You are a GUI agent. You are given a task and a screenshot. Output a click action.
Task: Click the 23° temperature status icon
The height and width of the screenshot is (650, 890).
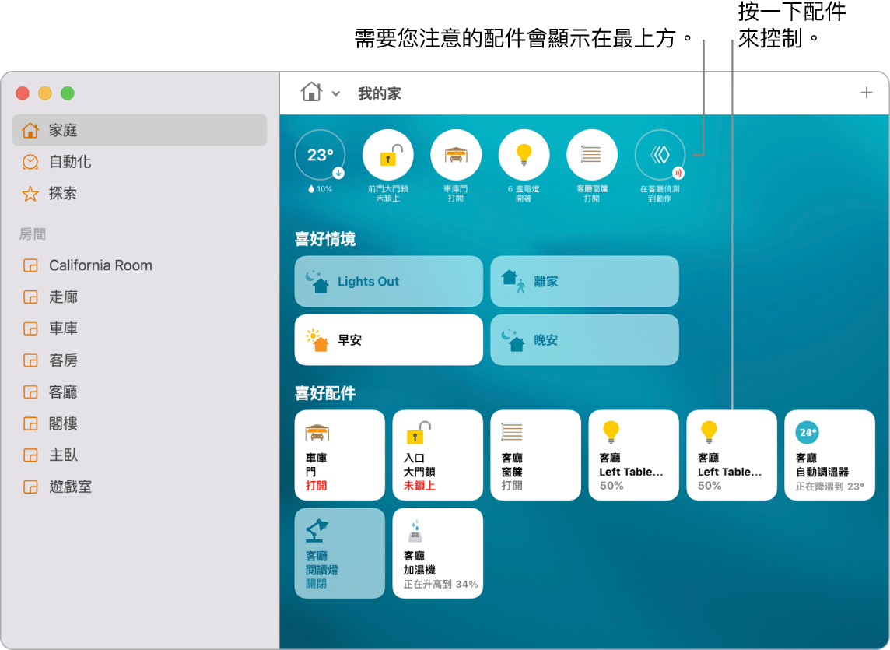(x=320, y=154)
